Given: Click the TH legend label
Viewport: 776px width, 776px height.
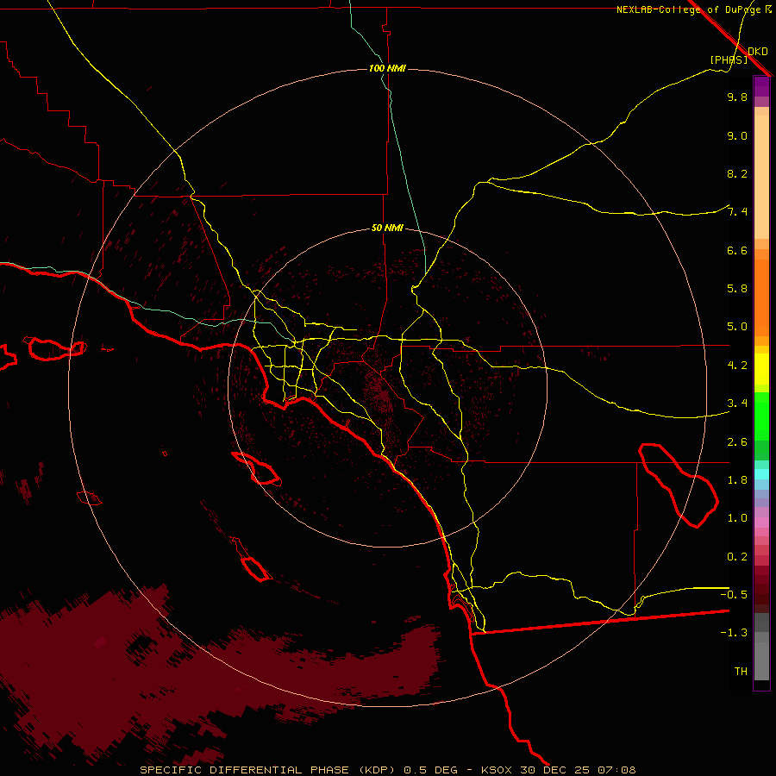Looking at the screenshot, I should pos(740,671).
